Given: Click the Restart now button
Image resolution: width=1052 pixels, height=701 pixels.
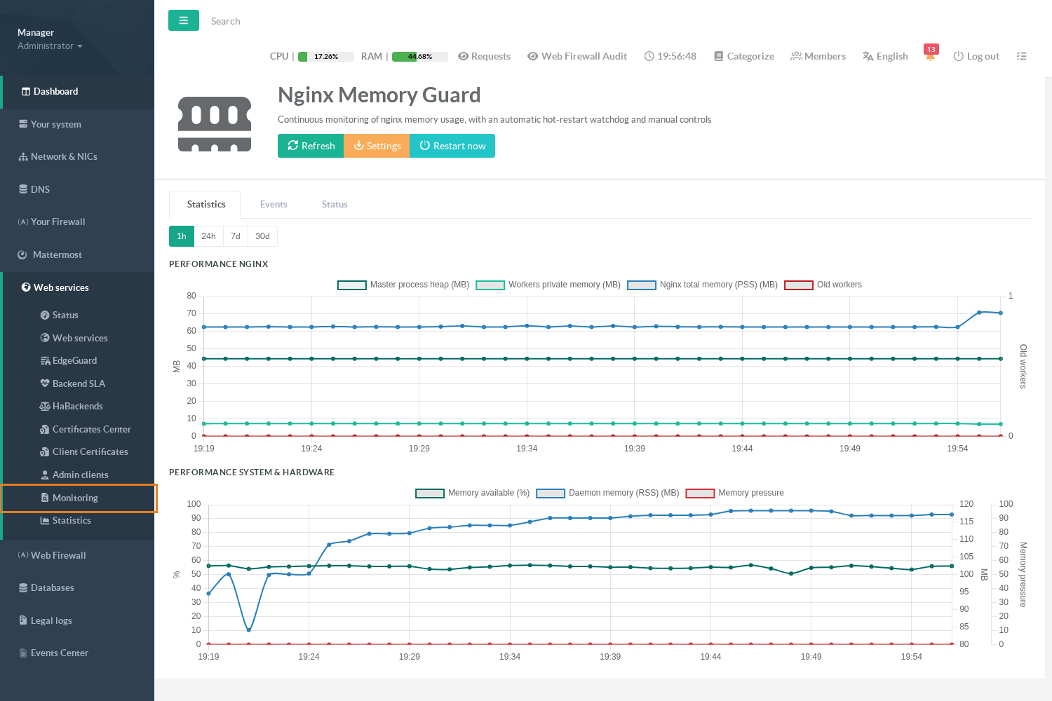Looking at the screenshot, I should click(452, 146).
